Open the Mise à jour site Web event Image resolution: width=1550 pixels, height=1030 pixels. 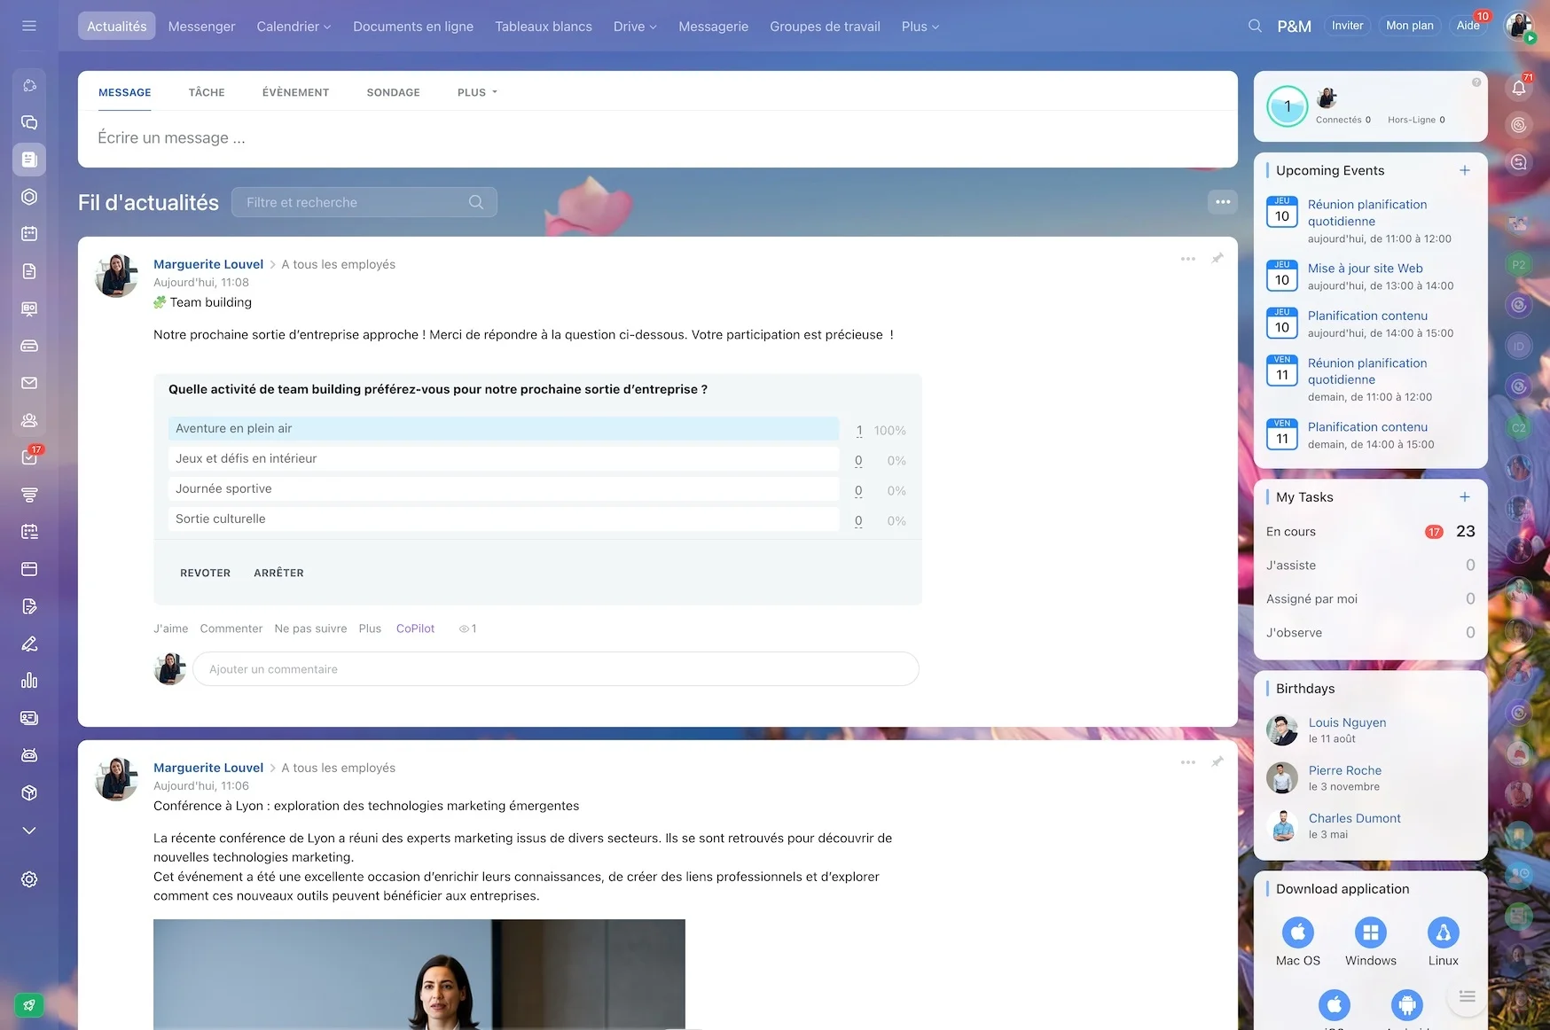1365,268
